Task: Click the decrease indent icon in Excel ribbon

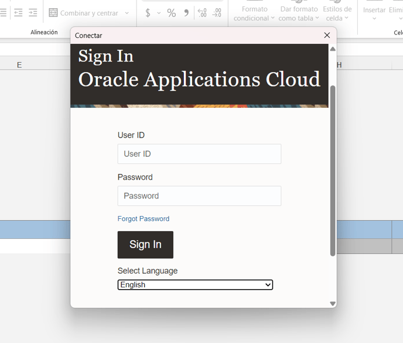Action: pos(18,12)
